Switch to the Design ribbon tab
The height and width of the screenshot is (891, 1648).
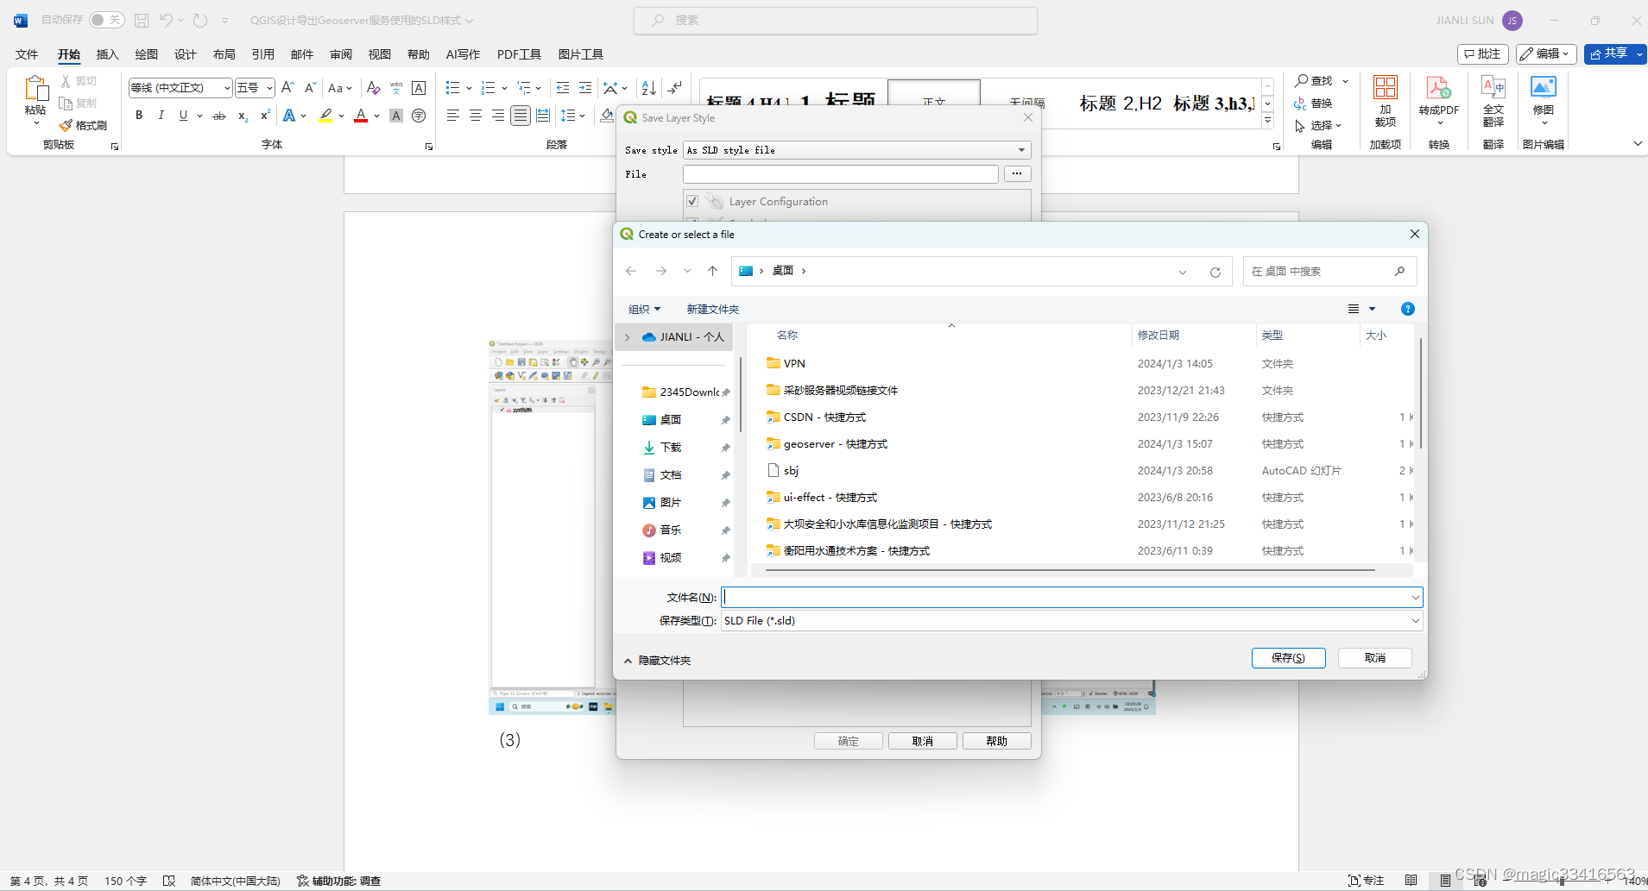coord(185,54)
